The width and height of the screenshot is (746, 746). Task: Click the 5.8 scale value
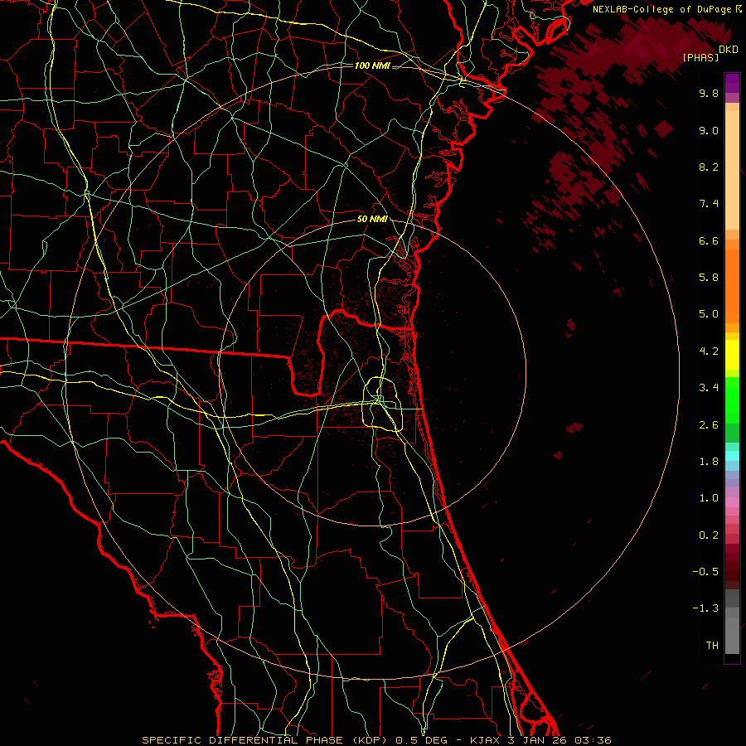point(709,278)
